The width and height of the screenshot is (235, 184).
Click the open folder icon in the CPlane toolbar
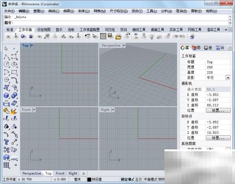click(x=118, y=37)
